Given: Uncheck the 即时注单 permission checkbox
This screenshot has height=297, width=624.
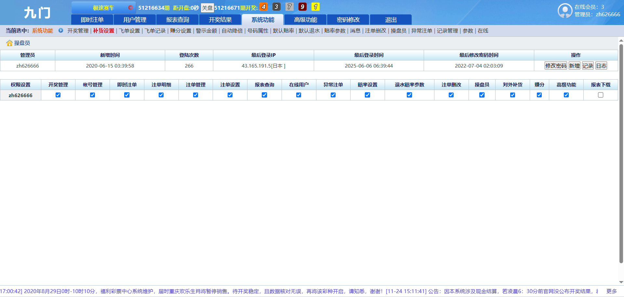Looking at the screenshot, I should coord(127,95).
